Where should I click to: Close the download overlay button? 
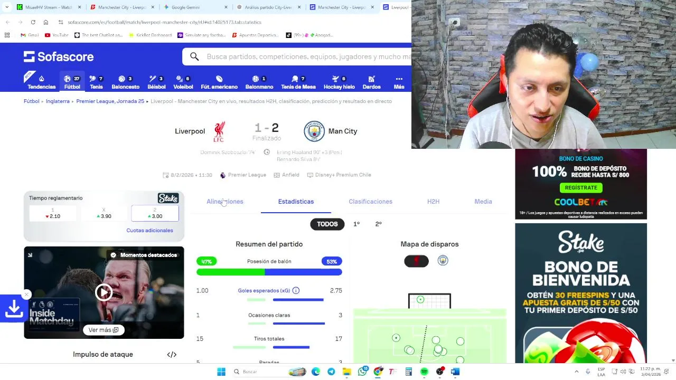tap(26, 294)
